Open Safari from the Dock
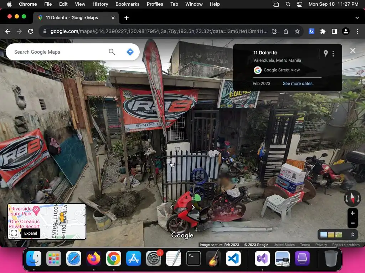 pos(74,258)
